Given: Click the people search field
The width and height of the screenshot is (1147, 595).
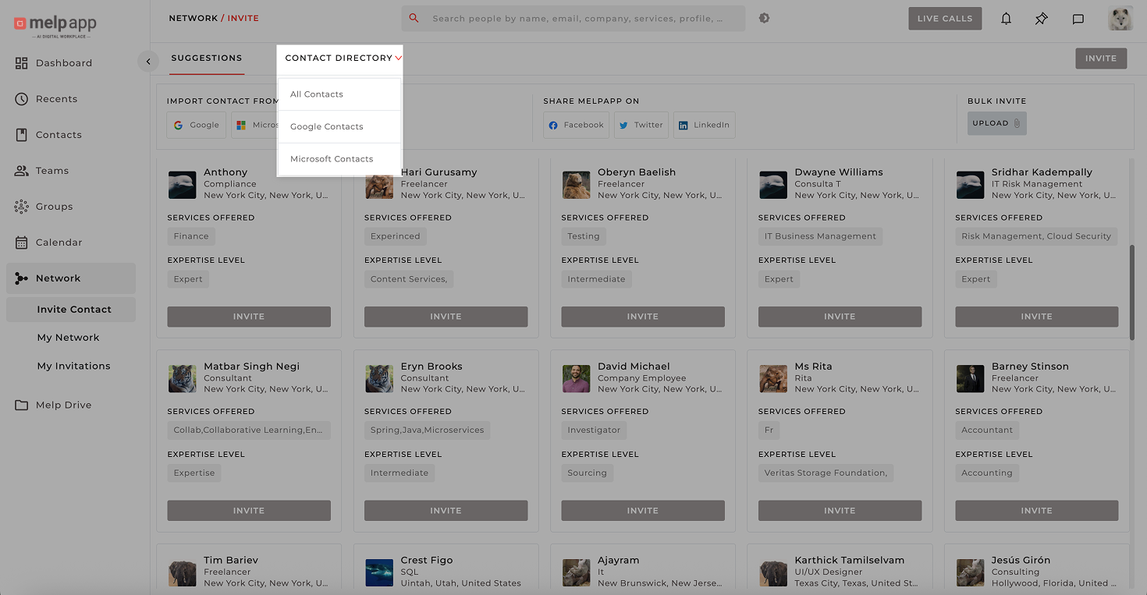Looking at the screenshot, I should coord(577,19).
